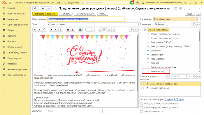Viewport: 204px width, 115px height.
Task: Open the HTML dropdown button
Action: pos(103,14)
